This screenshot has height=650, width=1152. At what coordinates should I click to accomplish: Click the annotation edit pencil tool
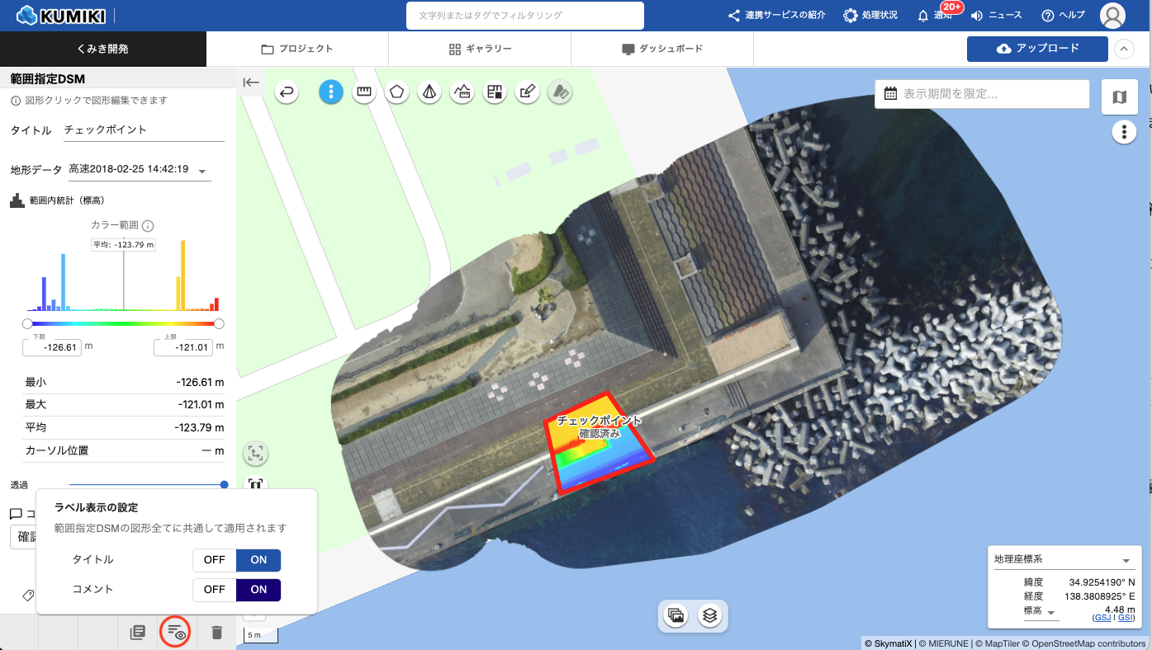tap(527, 92)
